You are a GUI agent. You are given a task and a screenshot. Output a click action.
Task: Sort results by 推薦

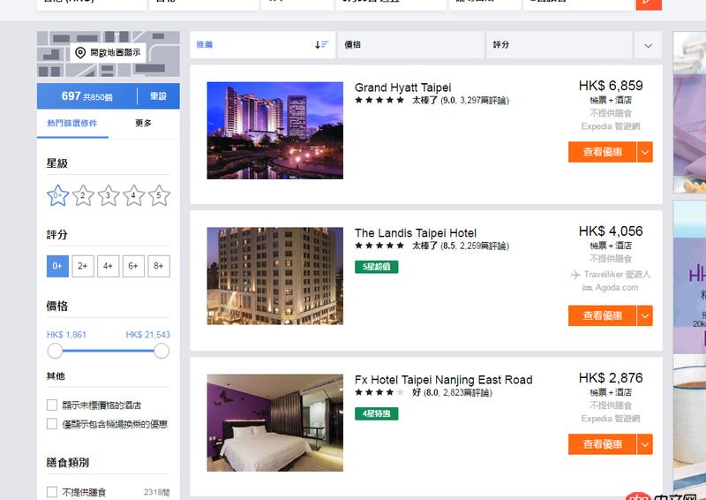262,45
